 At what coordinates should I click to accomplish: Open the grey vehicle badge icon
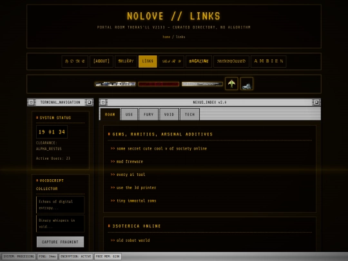[x=247, y=84]
